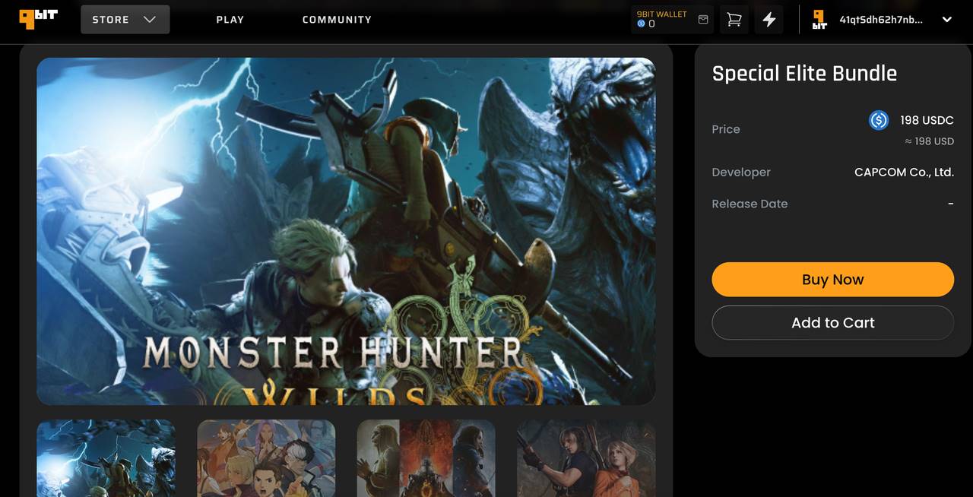973x497 pixels.
Task: Open the PLAY menu item
Action: click(230, 20)
